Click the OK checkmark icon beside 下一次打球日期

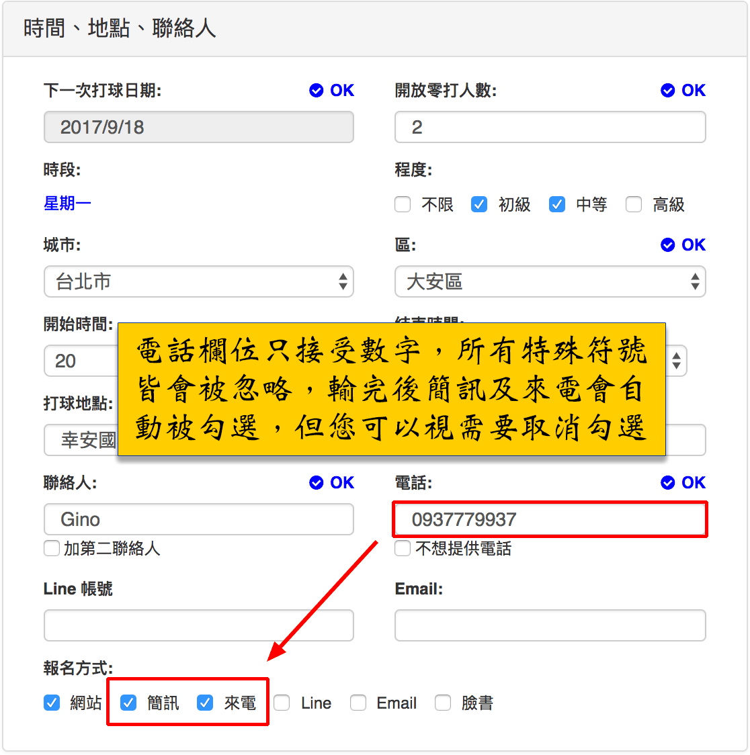(316, 91)
